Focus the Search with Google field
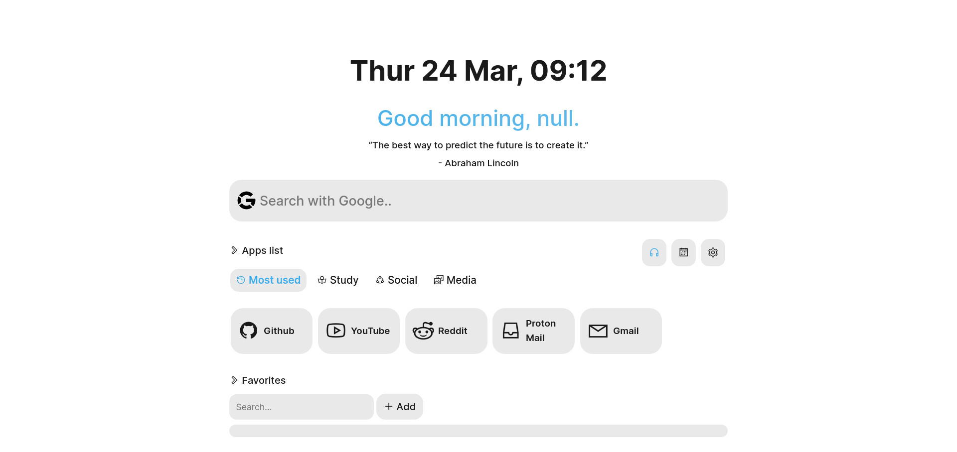This screenshot has height=452, width=957. [x=478, y=201]
